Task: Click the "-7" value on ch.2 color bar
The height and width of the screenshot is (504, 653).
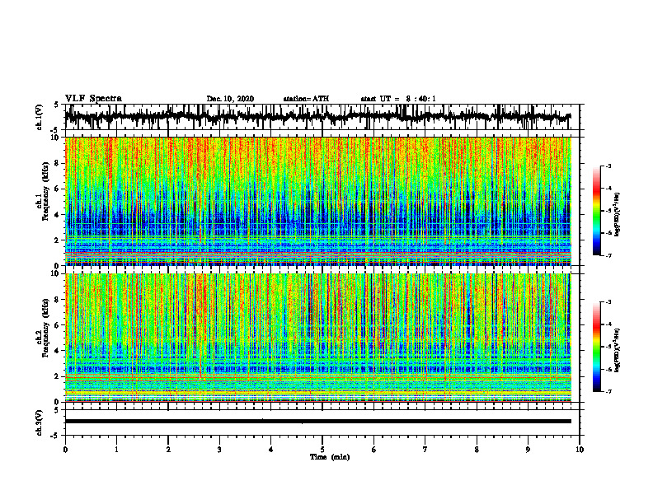Action: pos(608,392)
